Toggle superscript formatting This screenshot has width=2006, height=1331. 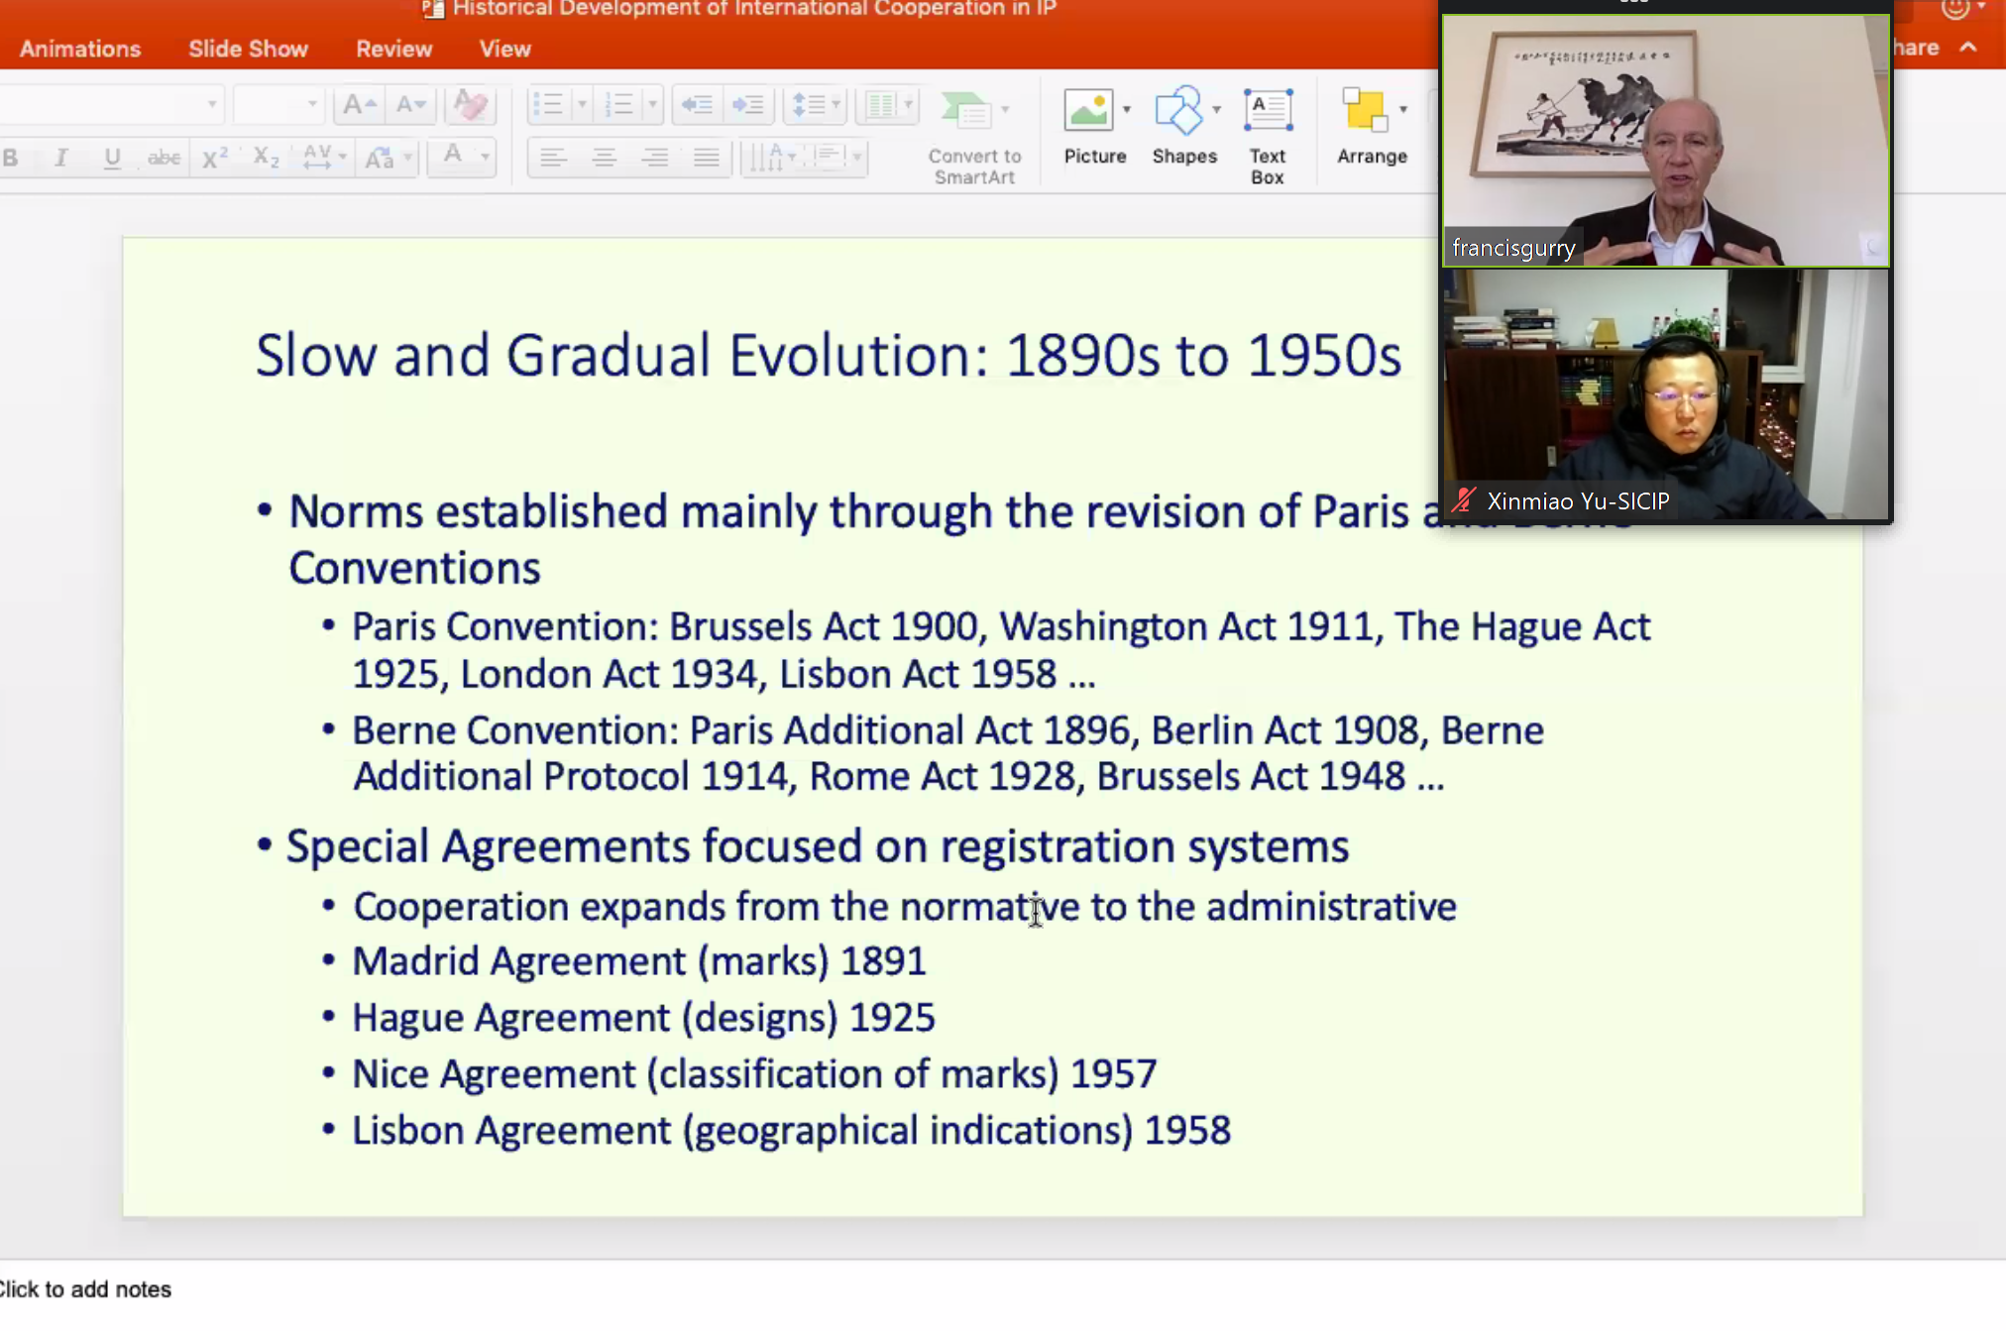[214, 158]
